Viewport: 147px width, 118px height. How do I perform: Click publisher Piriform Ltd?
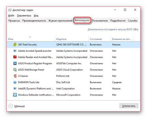[63, 76]
